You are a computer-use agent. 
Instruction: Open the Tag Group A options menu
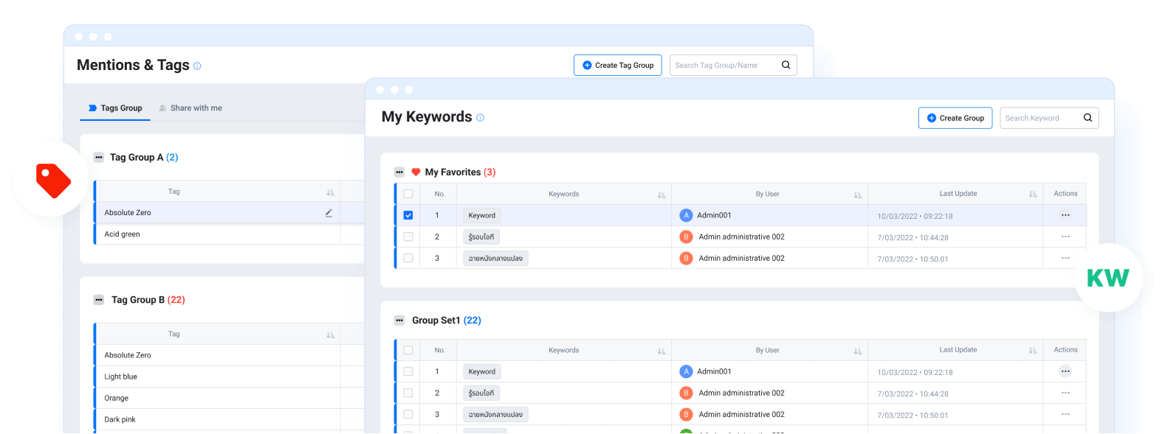click(99, 157)
